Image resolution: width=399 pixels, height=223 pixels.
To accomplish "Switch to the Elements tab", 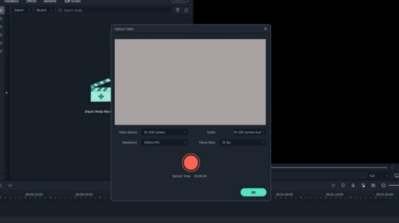I will (x=50, y=1).
